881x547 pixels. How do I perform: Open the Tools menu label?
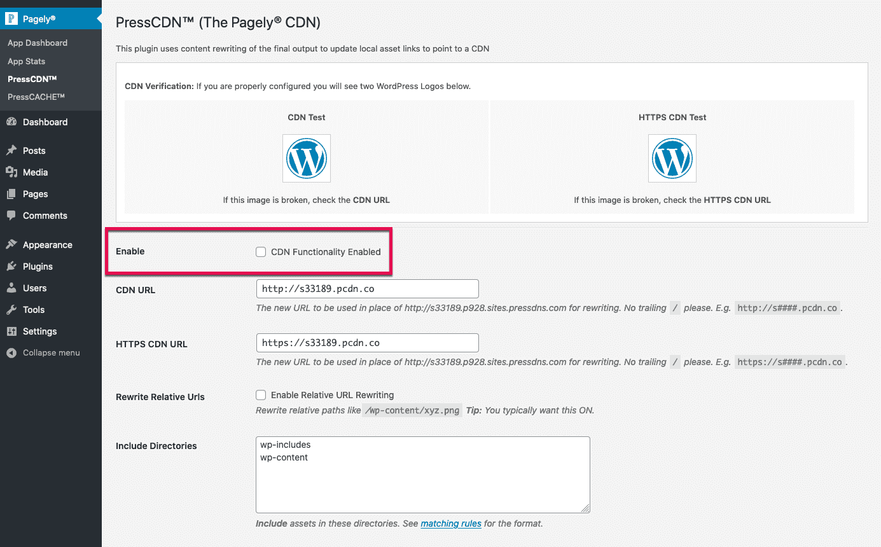34,310
